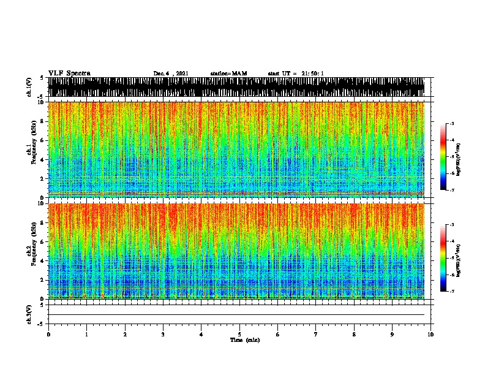Viewport: 485px width, 375px height.
Task: Click the ch.1 spectrogram color scale bar
Action: point(443,157)
